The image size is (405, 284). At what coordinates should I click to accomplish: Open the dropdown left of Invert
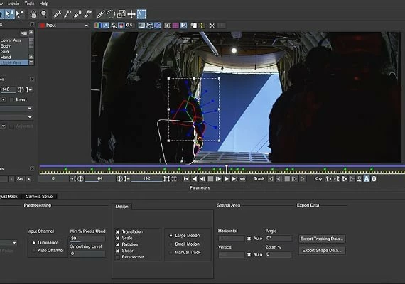[x=3, y=99]
